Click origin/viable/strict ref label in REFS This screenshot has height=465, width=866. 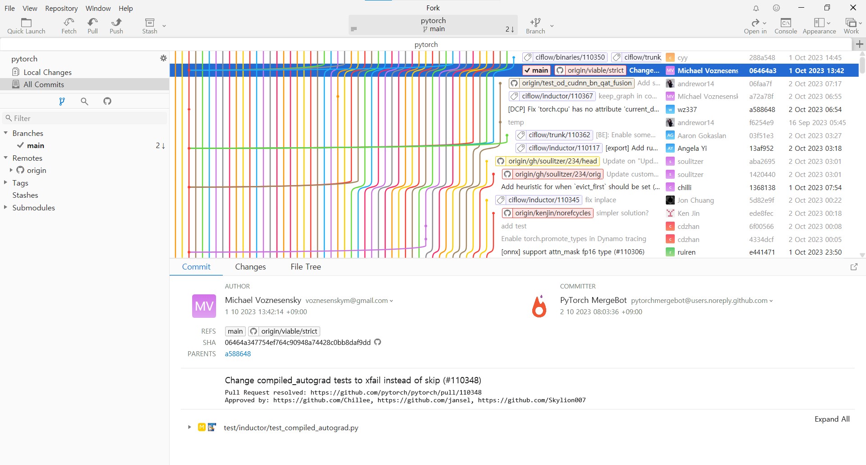pos(284,331)
